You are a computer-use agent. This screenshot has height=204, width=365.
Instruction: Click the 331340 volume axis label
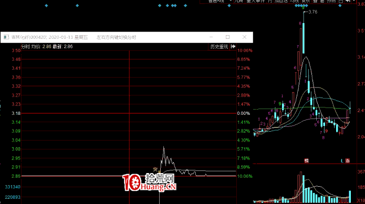[x=13, y=187]
